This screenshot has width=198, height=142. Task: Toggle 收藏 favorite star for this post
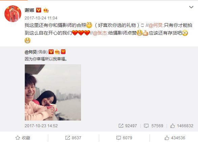tap(23, 138)
